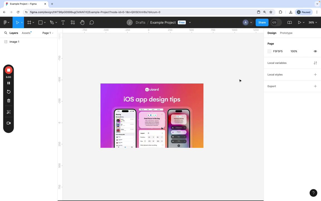Open browser extensions puzzle icon

pyautogui.click(x=281, y=12)
